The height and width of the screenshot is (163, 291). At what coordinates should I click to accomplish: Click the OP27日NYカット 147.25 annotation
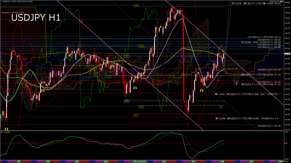tap(269, 82)
